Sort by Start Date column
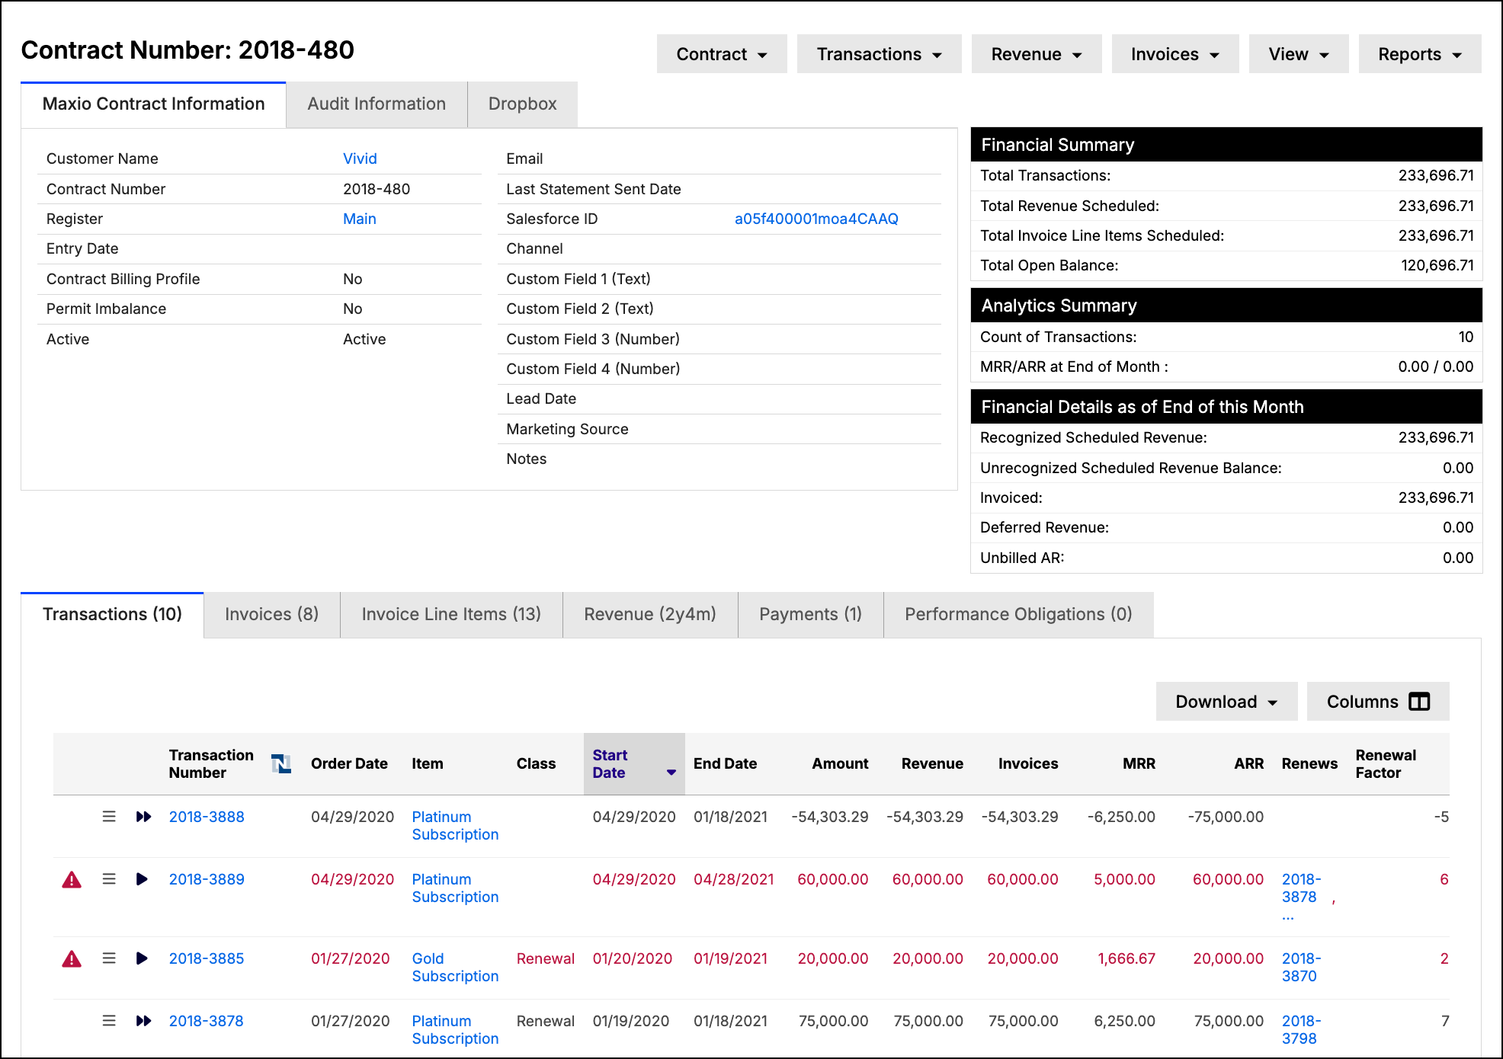Screen dimensions: 1503x1059 [x=633, y=764]
